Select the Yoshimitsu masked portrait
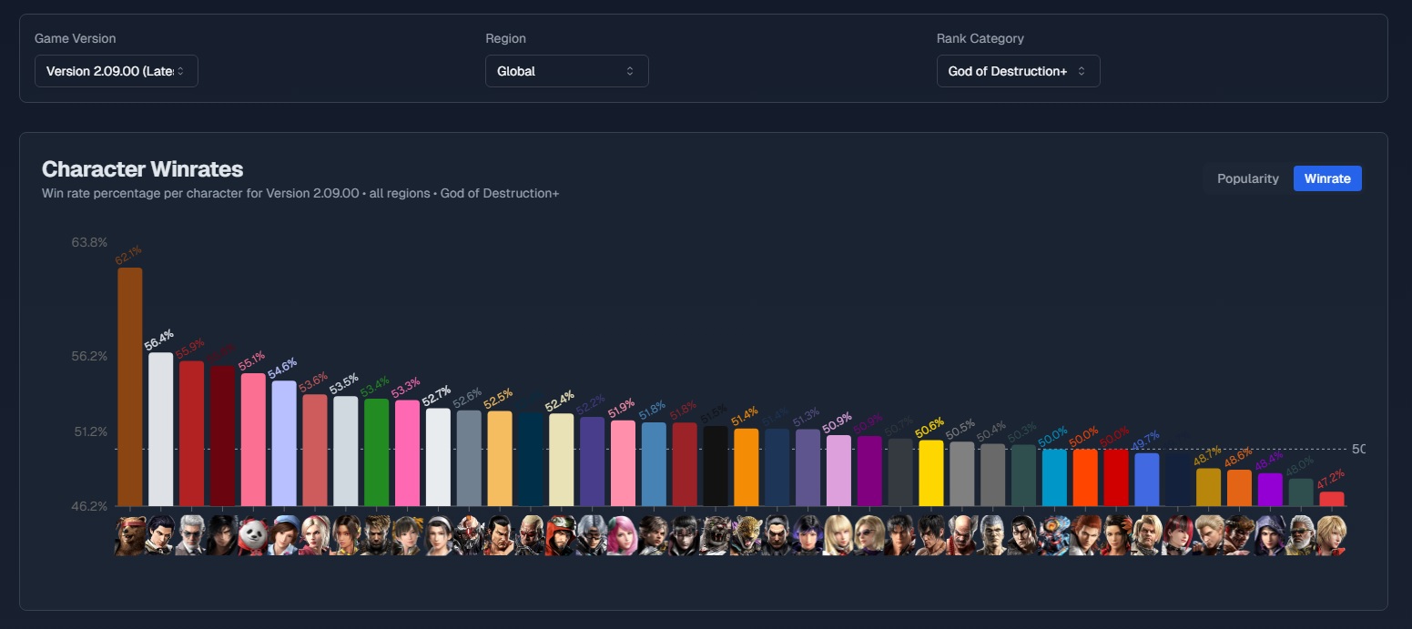Viewport: 1412px width, 629px height. (x=469, y=535)
